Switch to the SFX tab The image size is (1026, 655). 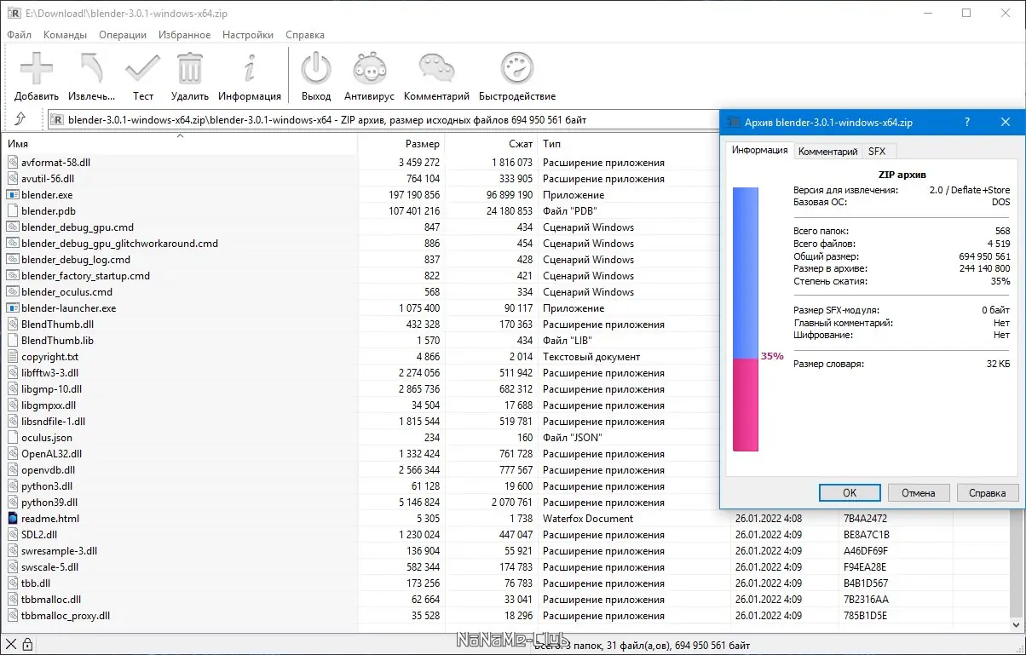pyautogui.click(x=876, y=152)
